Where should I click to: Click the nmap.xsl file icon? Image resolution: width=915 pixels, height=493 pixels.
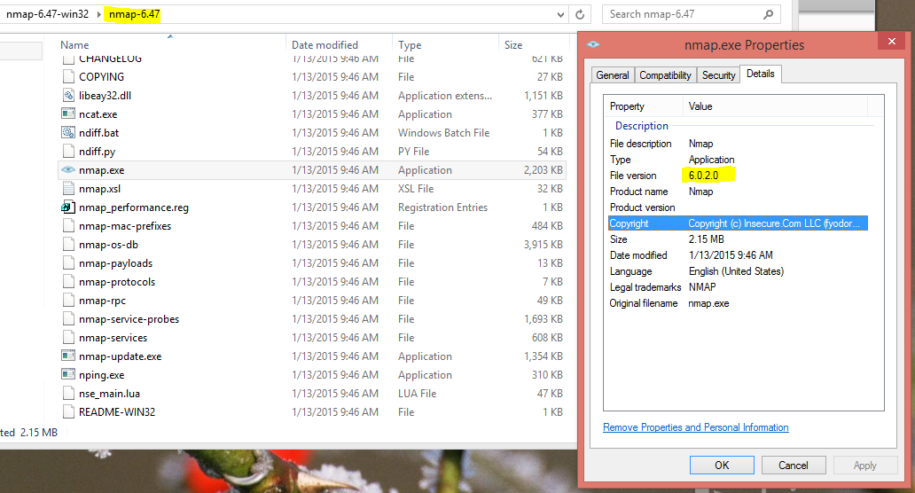(x=68, y=189)
